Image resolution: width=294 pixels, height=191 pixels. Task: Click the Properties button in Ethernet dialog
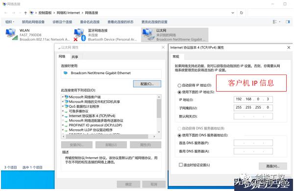[x=146, y=144]
